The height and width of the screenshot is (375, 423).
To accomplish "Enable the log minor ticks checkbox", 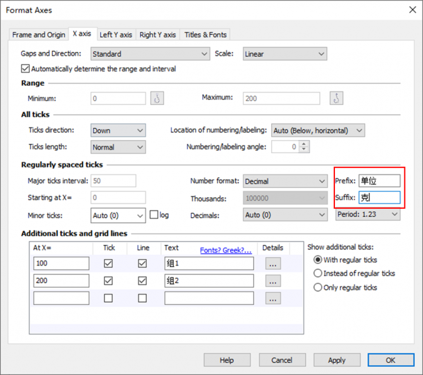I will [154, 215].
